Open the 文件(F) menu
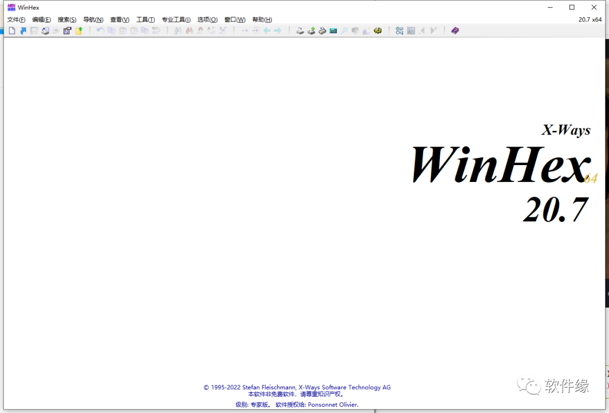 16,19
